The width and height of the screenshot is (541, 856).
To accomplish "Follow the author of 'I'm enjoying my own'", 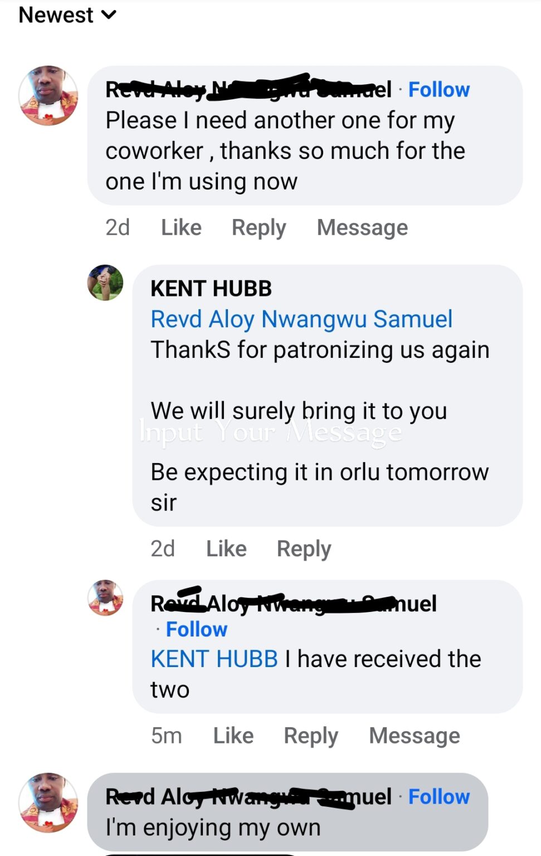I will point(439,796).
